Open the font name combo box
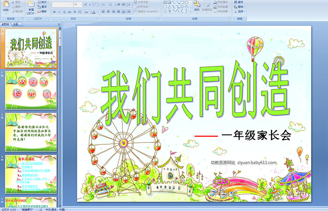Screen dimensions: 328x211 pyautogui.click(x=62, y=4)
